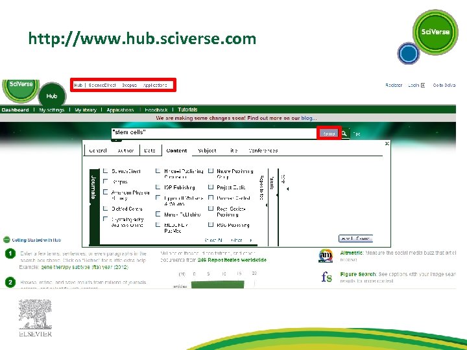The image size is (467, 350).
Task: Tick the Nature Publishing Group checkbox
Action: (x=211, y=171)
